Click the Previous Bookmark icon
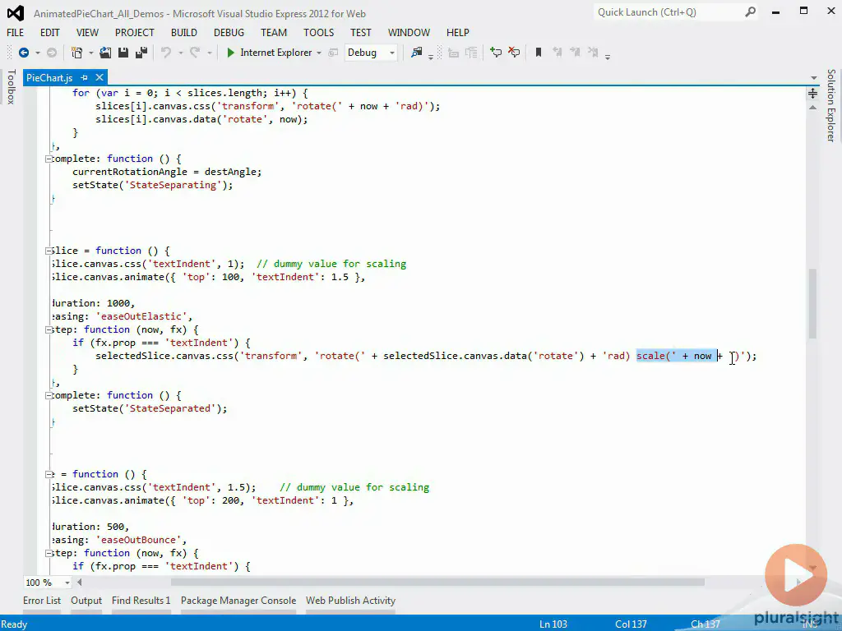 pyautogui.click(x=557, y=53)
